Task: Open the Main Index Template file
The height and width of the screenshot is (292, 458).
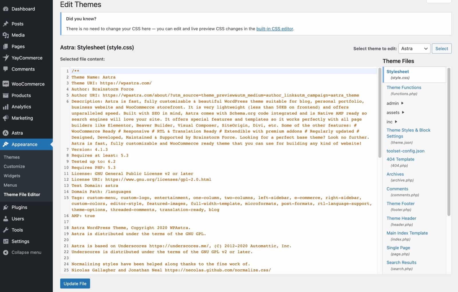Action: pos(407,236)
